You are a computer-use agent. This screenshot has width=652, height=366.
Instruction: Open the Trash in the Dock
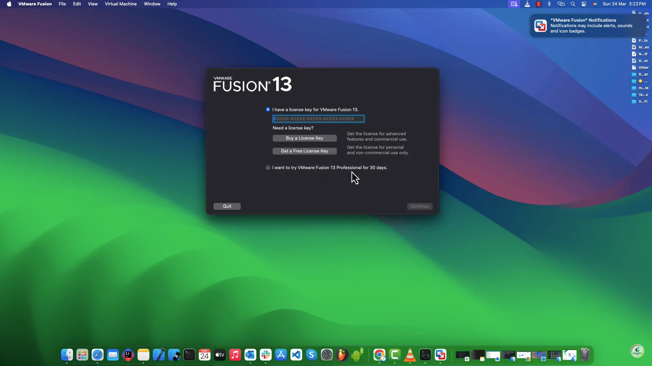[585, 355]
